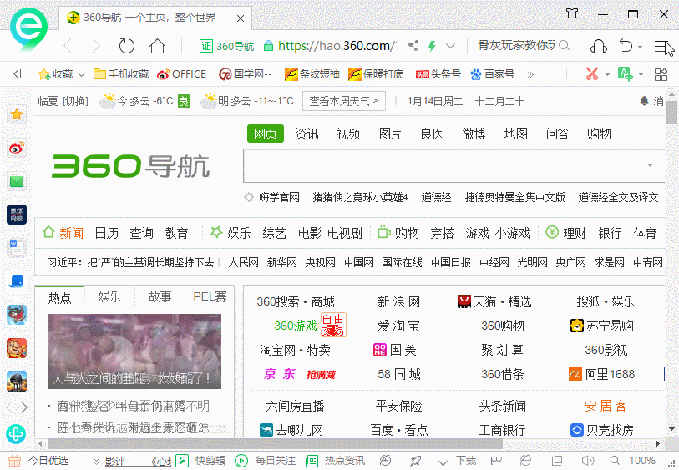This screenshot has height=470, width=679.
Task: Show next sidebar apps with right chevron
Action: tap(24, 407)
